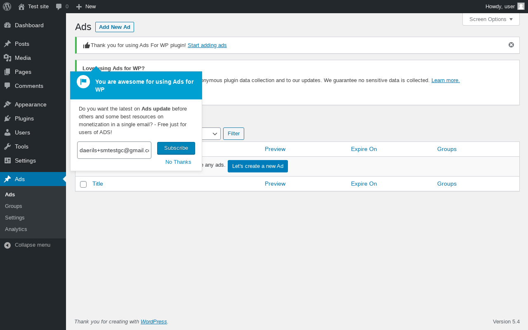528x330 pixels.
Task: Tick the select-all checkbox in the table footer
Action: pyautogui.click(x=83, y=184)
